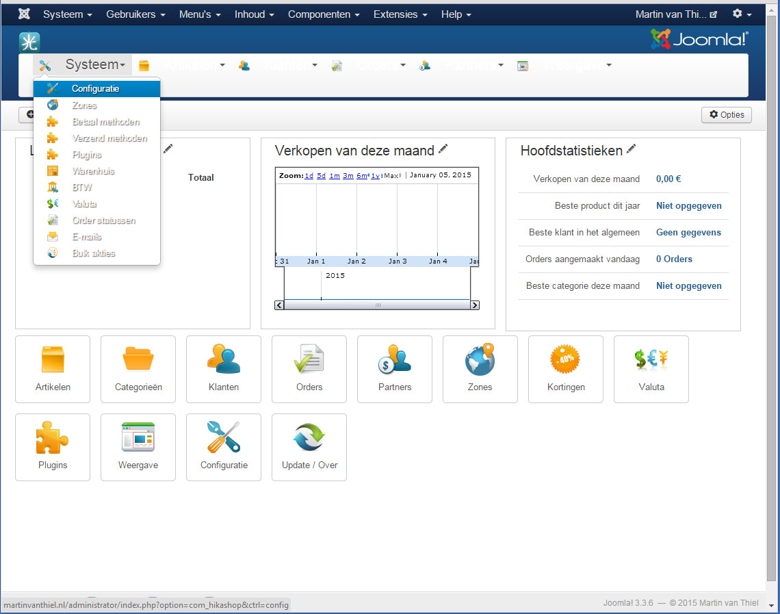Select Configuratie in the Systeem menu

[96, 88]
